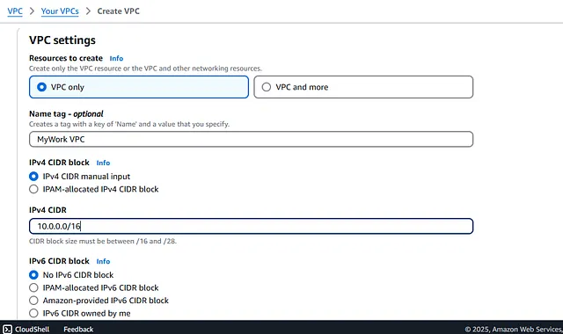
Task: Open Info for IPv4 CIDR block
Action: [103, 163]
